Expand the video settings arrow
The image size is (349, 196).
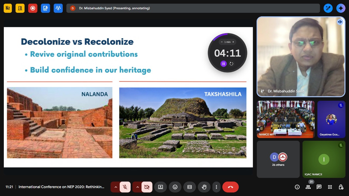137,187
